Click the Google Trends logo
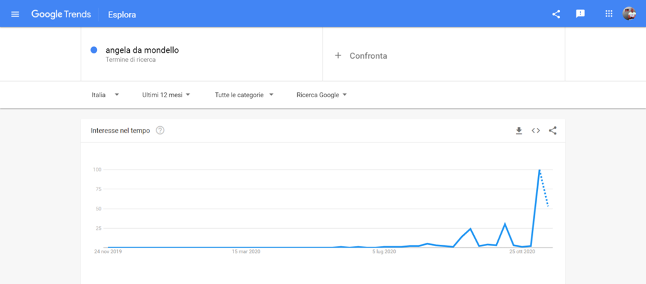Viewport: 646px width, 284px height. [x=61, y=14]
